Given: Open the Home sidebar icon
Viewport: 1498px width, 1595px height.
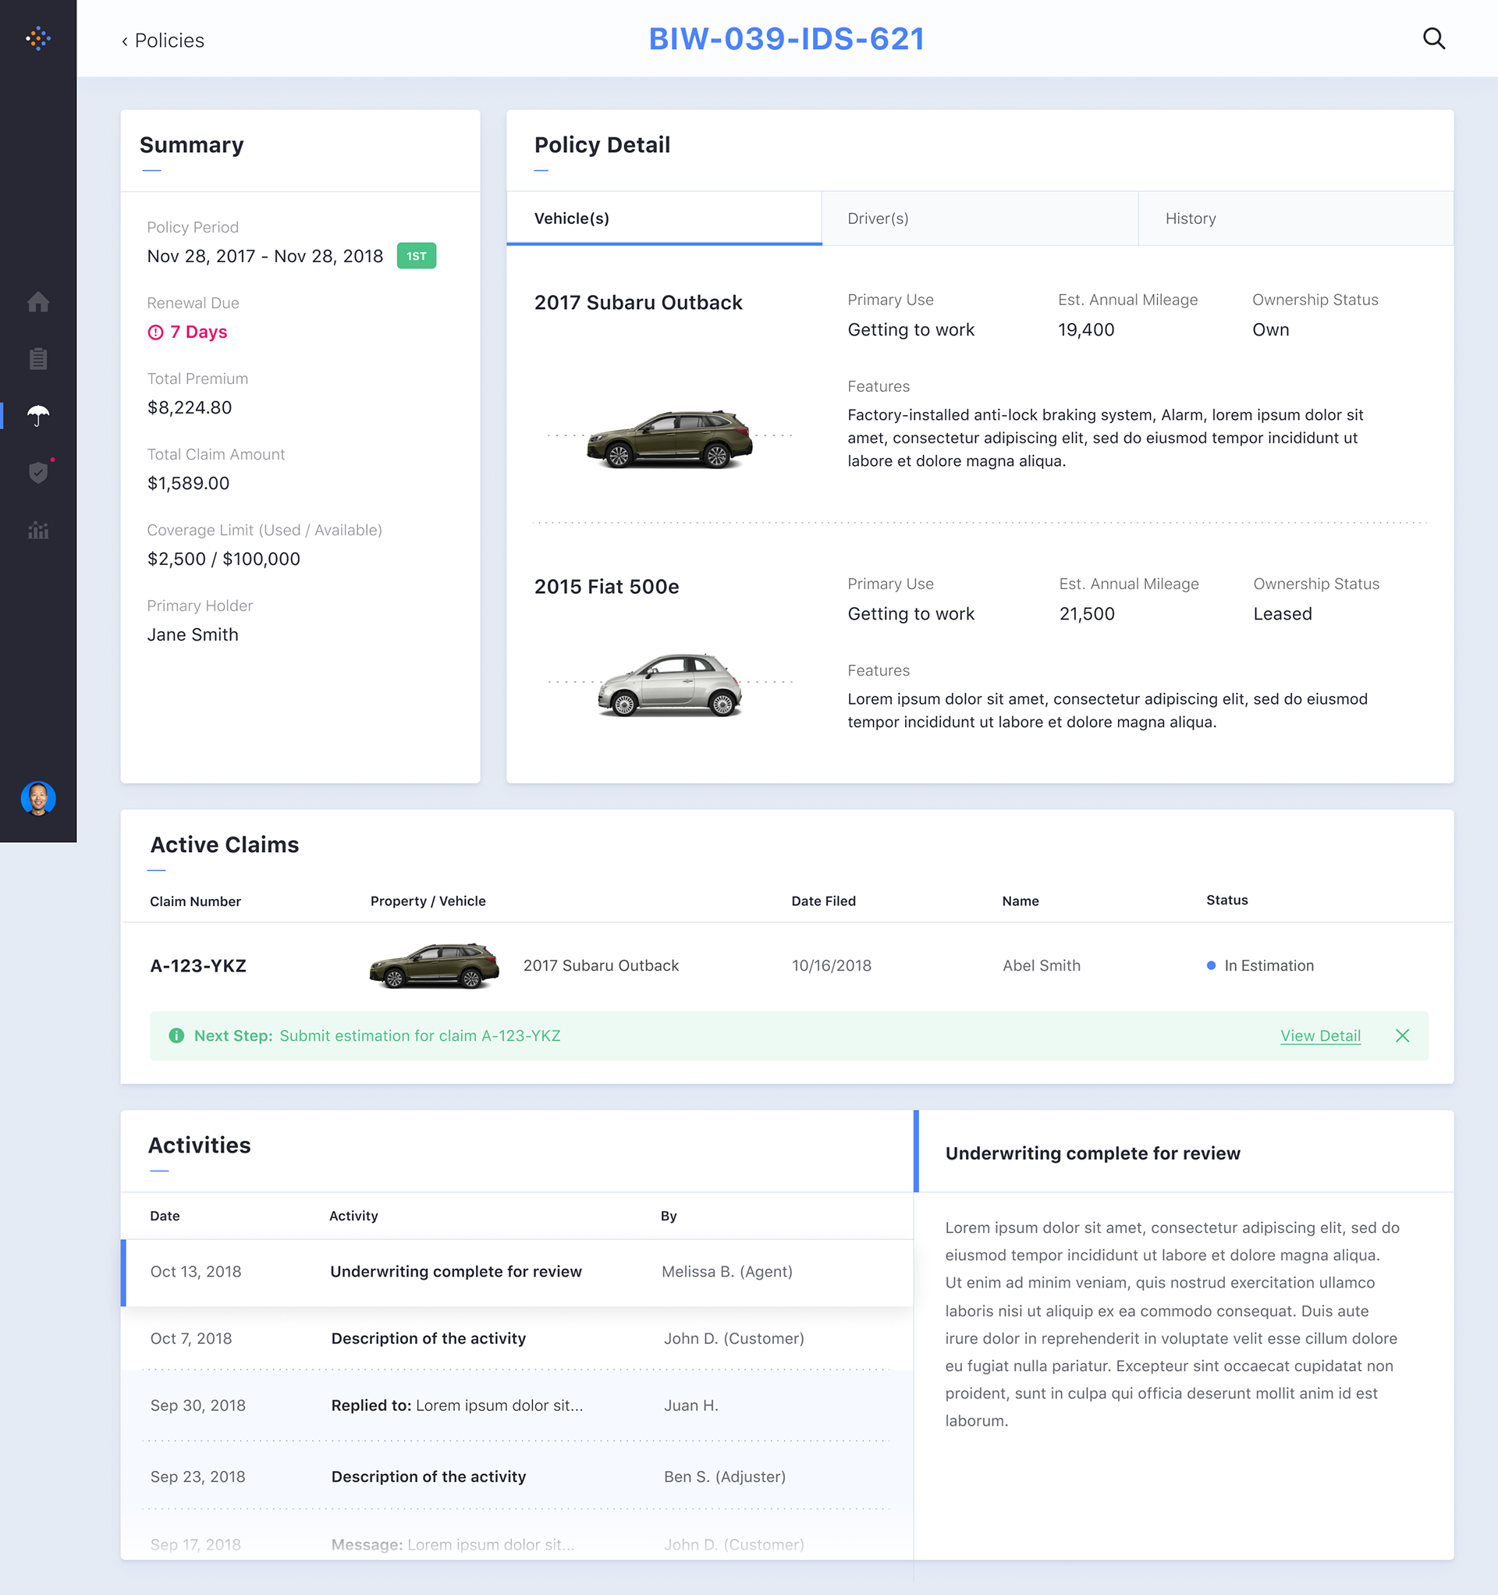Looking at the screenshot, I should coord(37,303).
